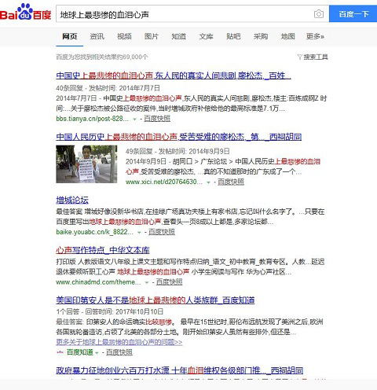Image resolution: width=377 pixels, height=390 pixels.
Task: Open 百度快照 for the tianya result
Action: click(157, 119)
